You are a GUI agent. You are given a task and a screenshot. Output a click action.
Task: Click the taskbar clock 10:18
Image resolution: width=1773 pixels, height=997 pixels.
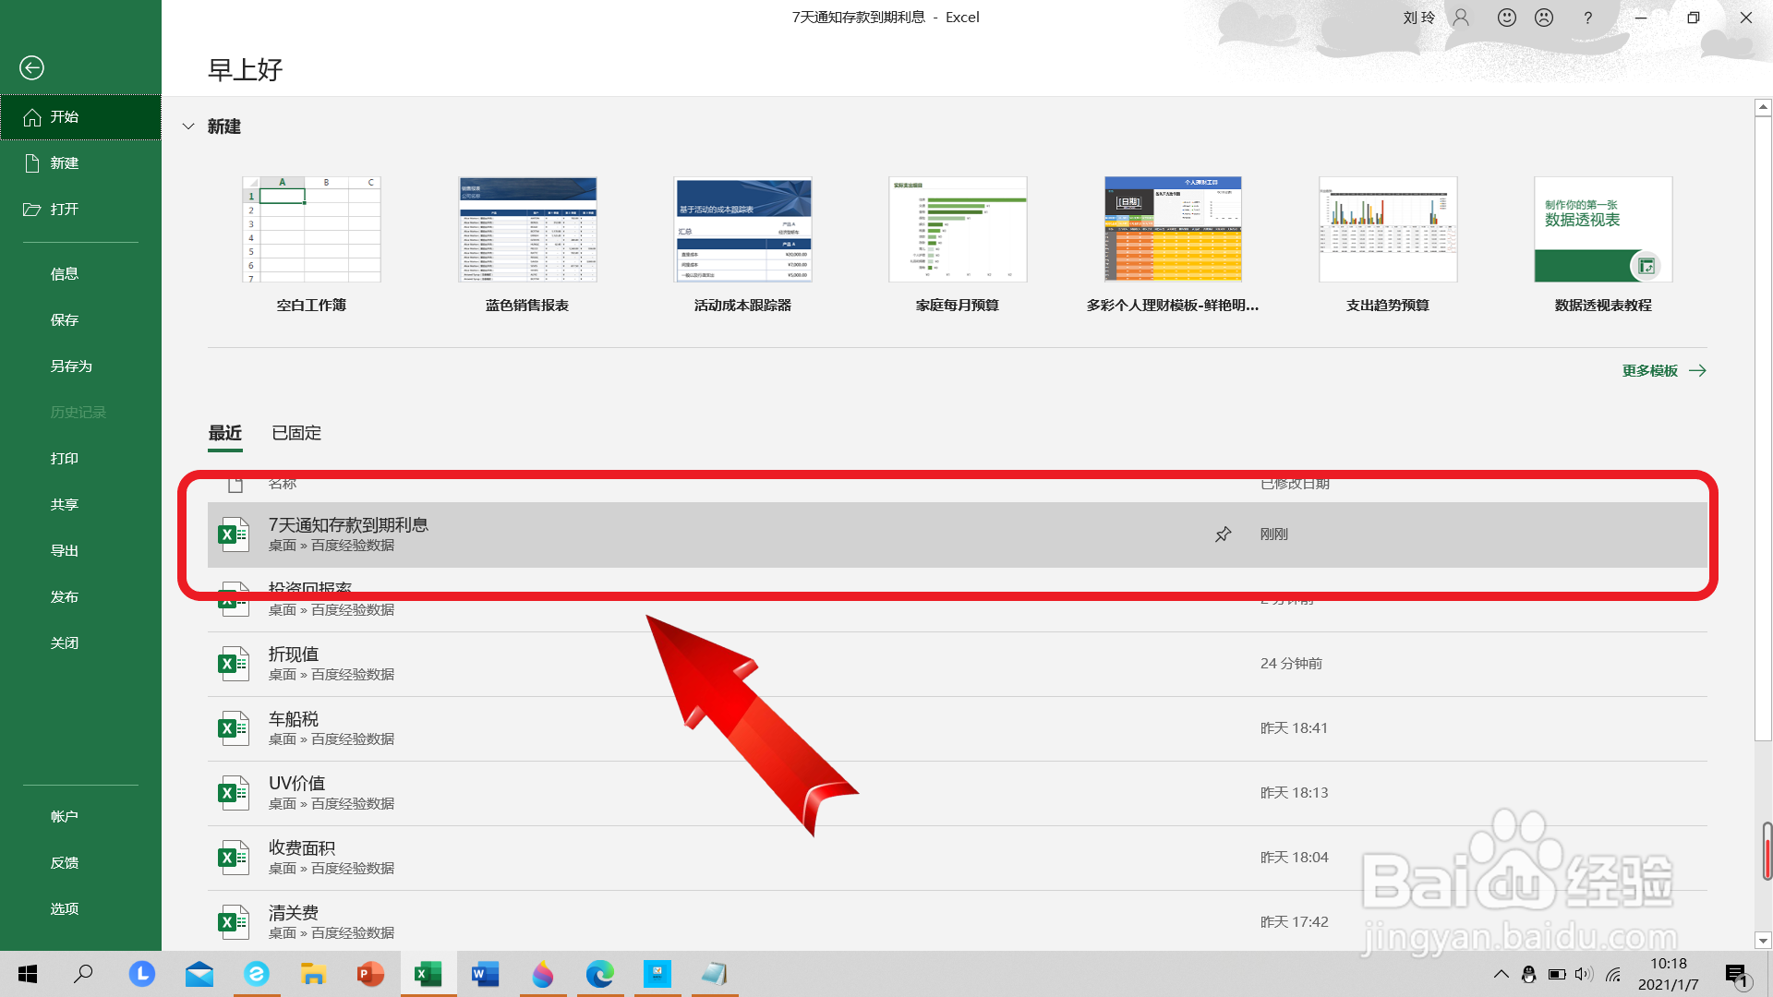tap(1668, 964)
